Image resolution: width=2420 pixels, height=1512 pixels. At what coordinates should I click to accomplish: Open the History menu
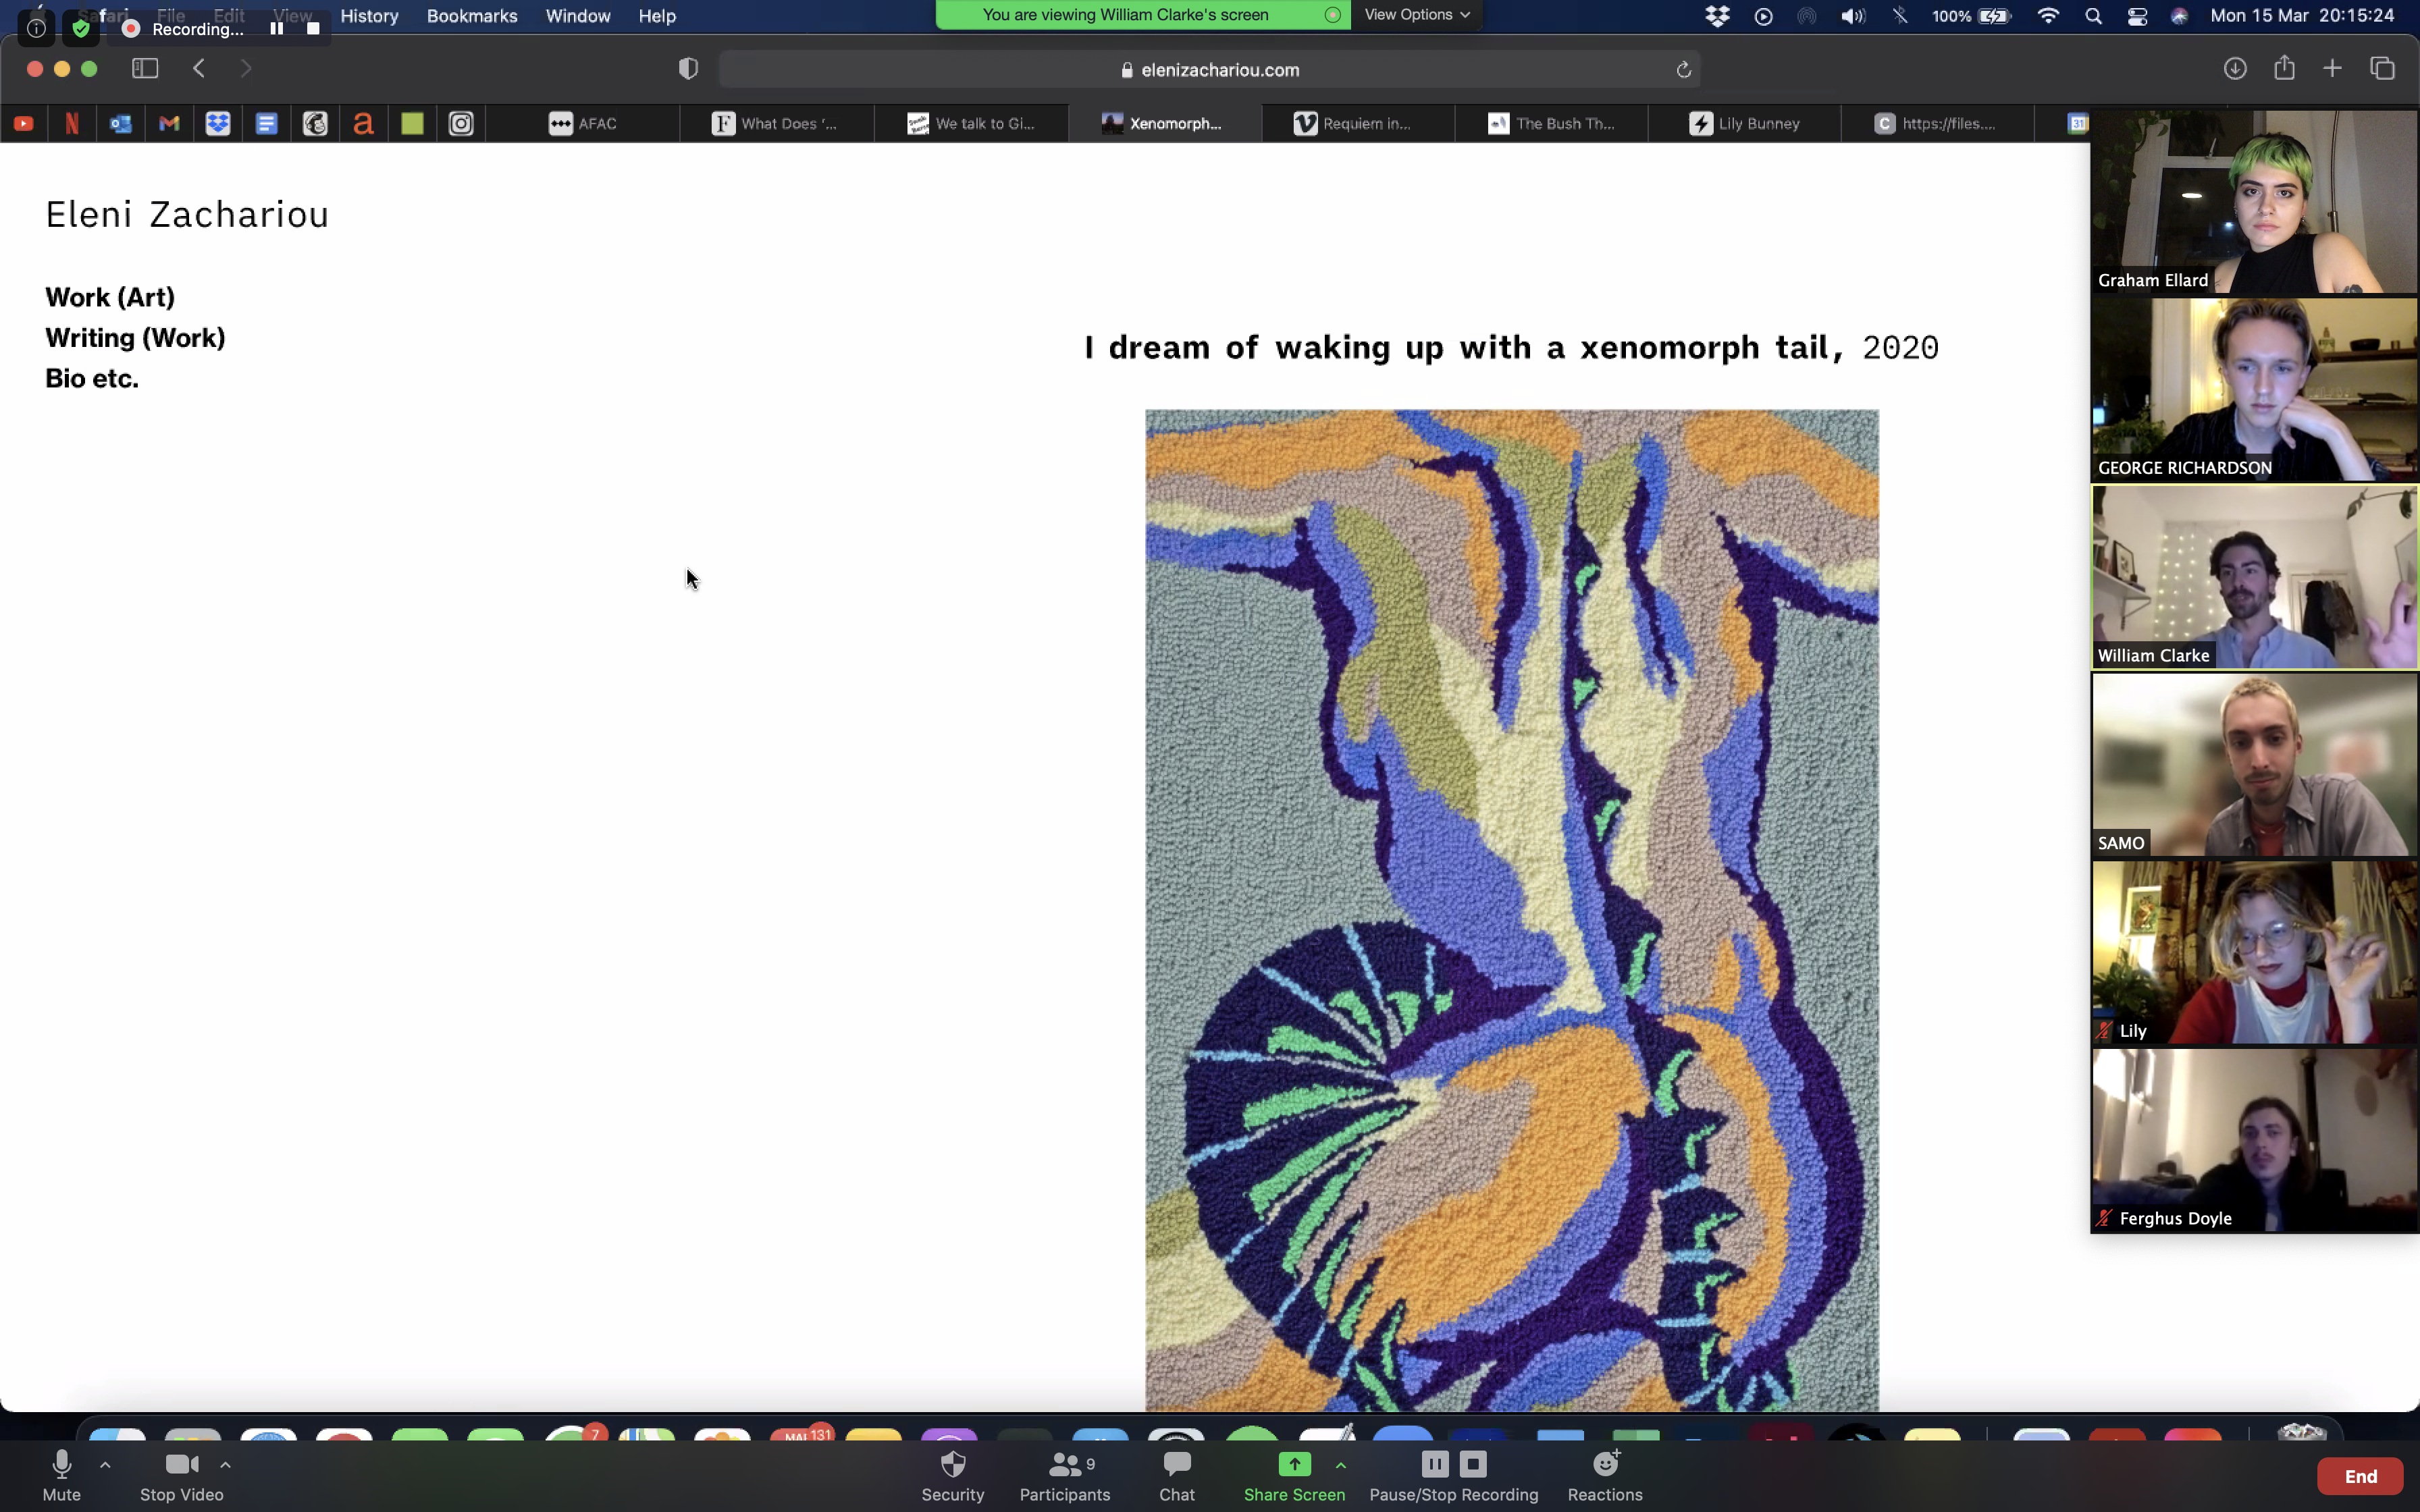[x=369, y=16]
